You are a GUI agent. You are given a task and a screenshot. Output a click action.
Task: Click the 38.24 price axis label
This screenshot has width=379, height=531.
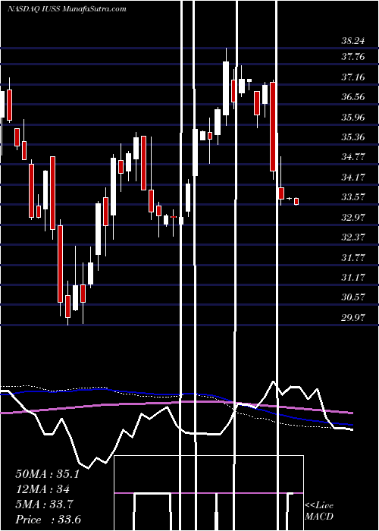[x=353, y=41]
